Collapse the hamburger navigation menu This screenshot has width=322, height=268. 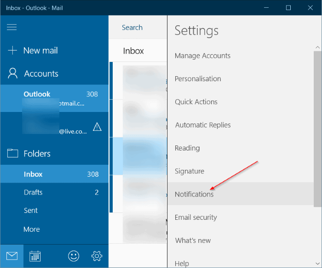coord(11,27)
